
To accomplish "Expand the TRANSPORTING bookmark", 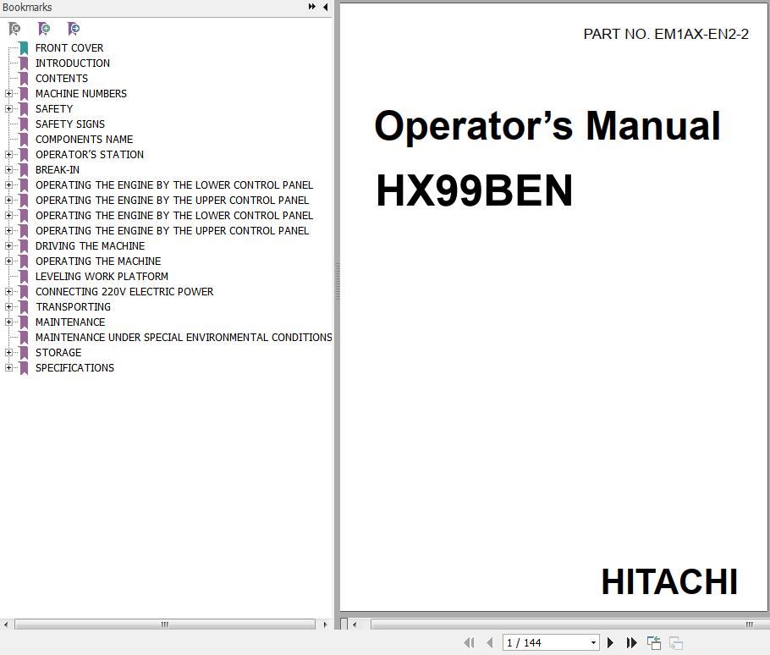I will coord(8,307).
